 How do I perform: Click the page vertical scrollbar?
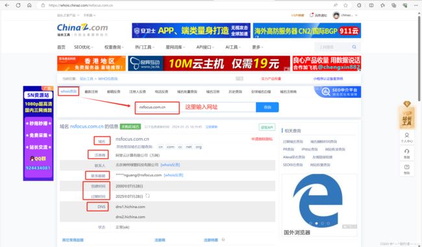point(419,59)
